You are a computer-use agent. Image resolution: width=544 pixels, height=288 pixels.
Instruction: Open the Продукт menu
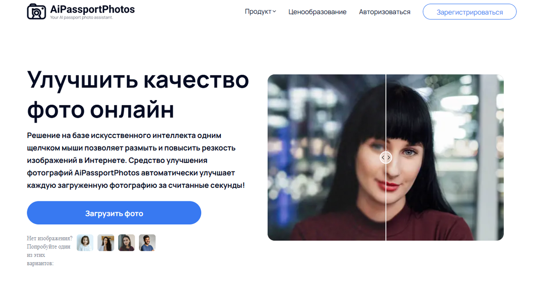coord(260,12)
